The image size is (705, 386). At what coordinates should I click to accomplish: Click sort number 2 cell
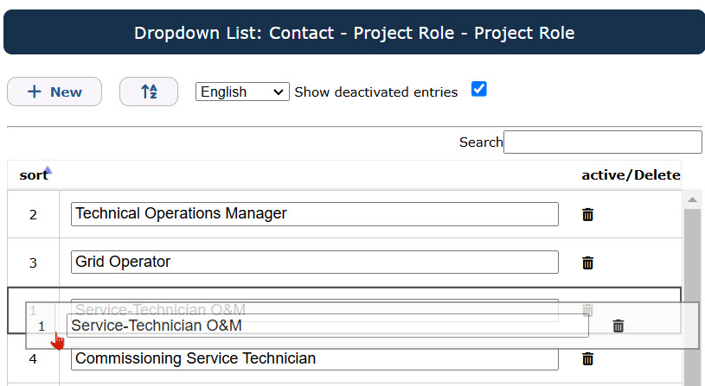pos(33,214)
